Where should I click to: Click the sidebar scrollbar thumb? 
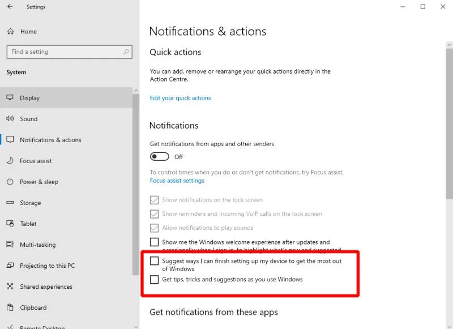tap(136, 185)
